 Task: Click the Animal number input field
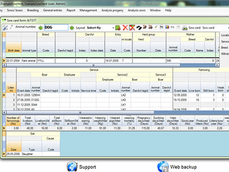[x=56, y=27]
